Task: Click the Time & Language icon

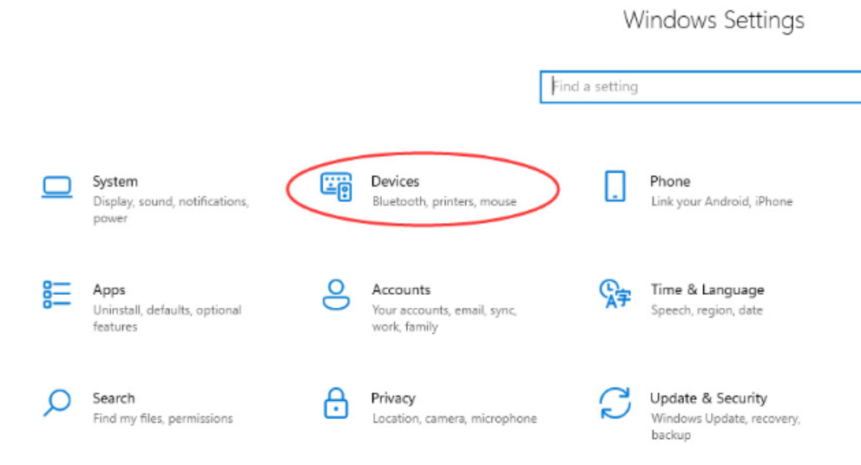Action: pos(615,295)
